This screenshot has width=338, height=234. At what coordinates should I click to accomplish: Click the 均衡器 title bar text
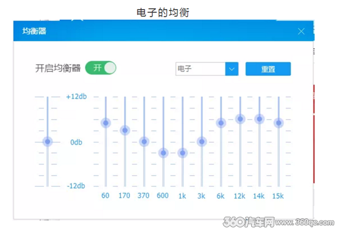34,31
